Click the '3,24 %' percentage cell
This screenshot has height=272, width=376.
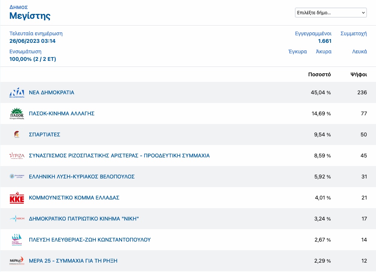pyautogui.click(x=323, y=219)
